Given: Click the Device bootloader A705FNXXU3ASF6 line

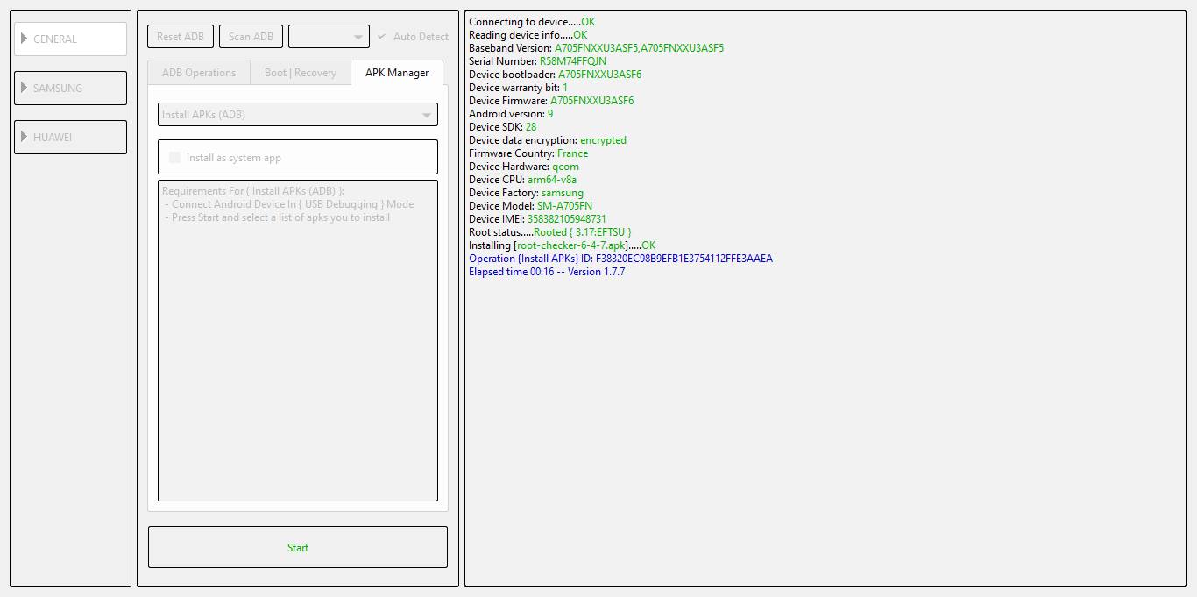Looking at the screenshot, I should (555, 75).
